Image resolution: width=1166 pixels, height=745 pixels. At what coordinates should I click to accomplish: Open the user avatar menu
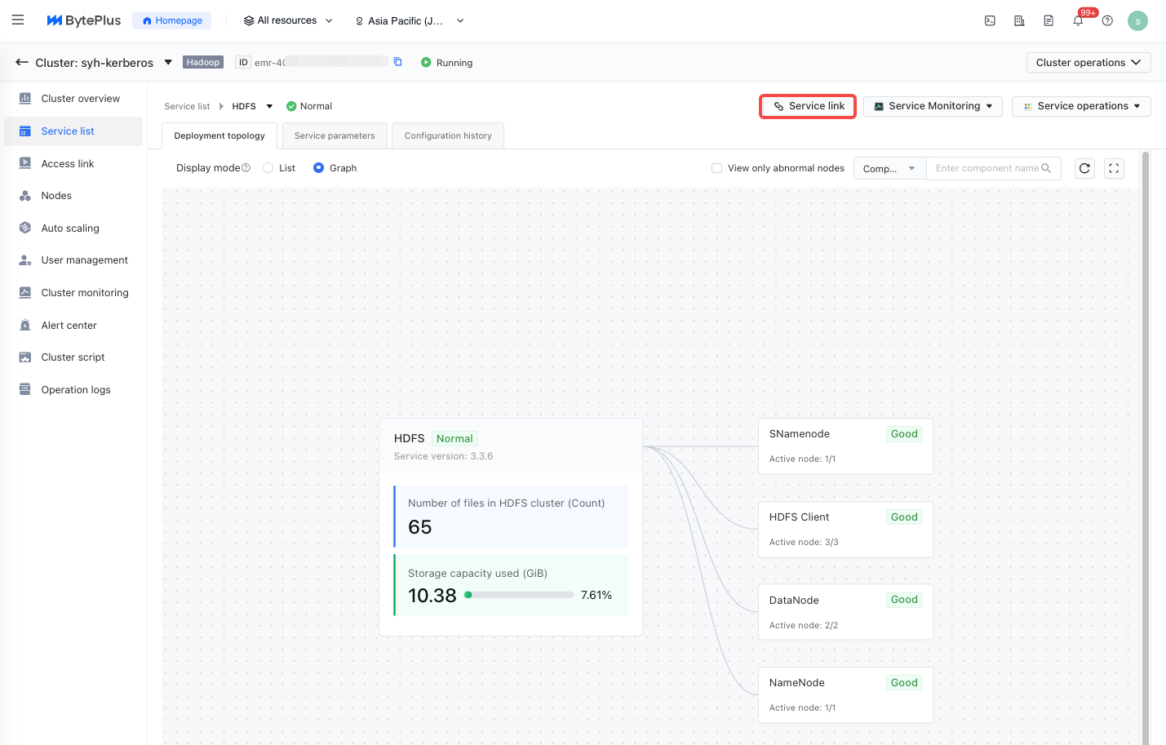coord(1137,21)
